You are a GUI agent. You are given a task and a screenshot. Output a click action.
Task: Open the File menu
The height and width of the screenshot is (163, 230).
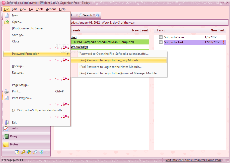pyautogui.click(x=7, y=9)
